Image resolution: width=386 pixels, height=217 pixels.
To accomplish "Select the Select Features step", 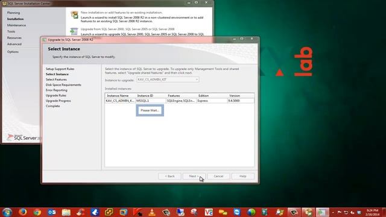I will [56, 80].
